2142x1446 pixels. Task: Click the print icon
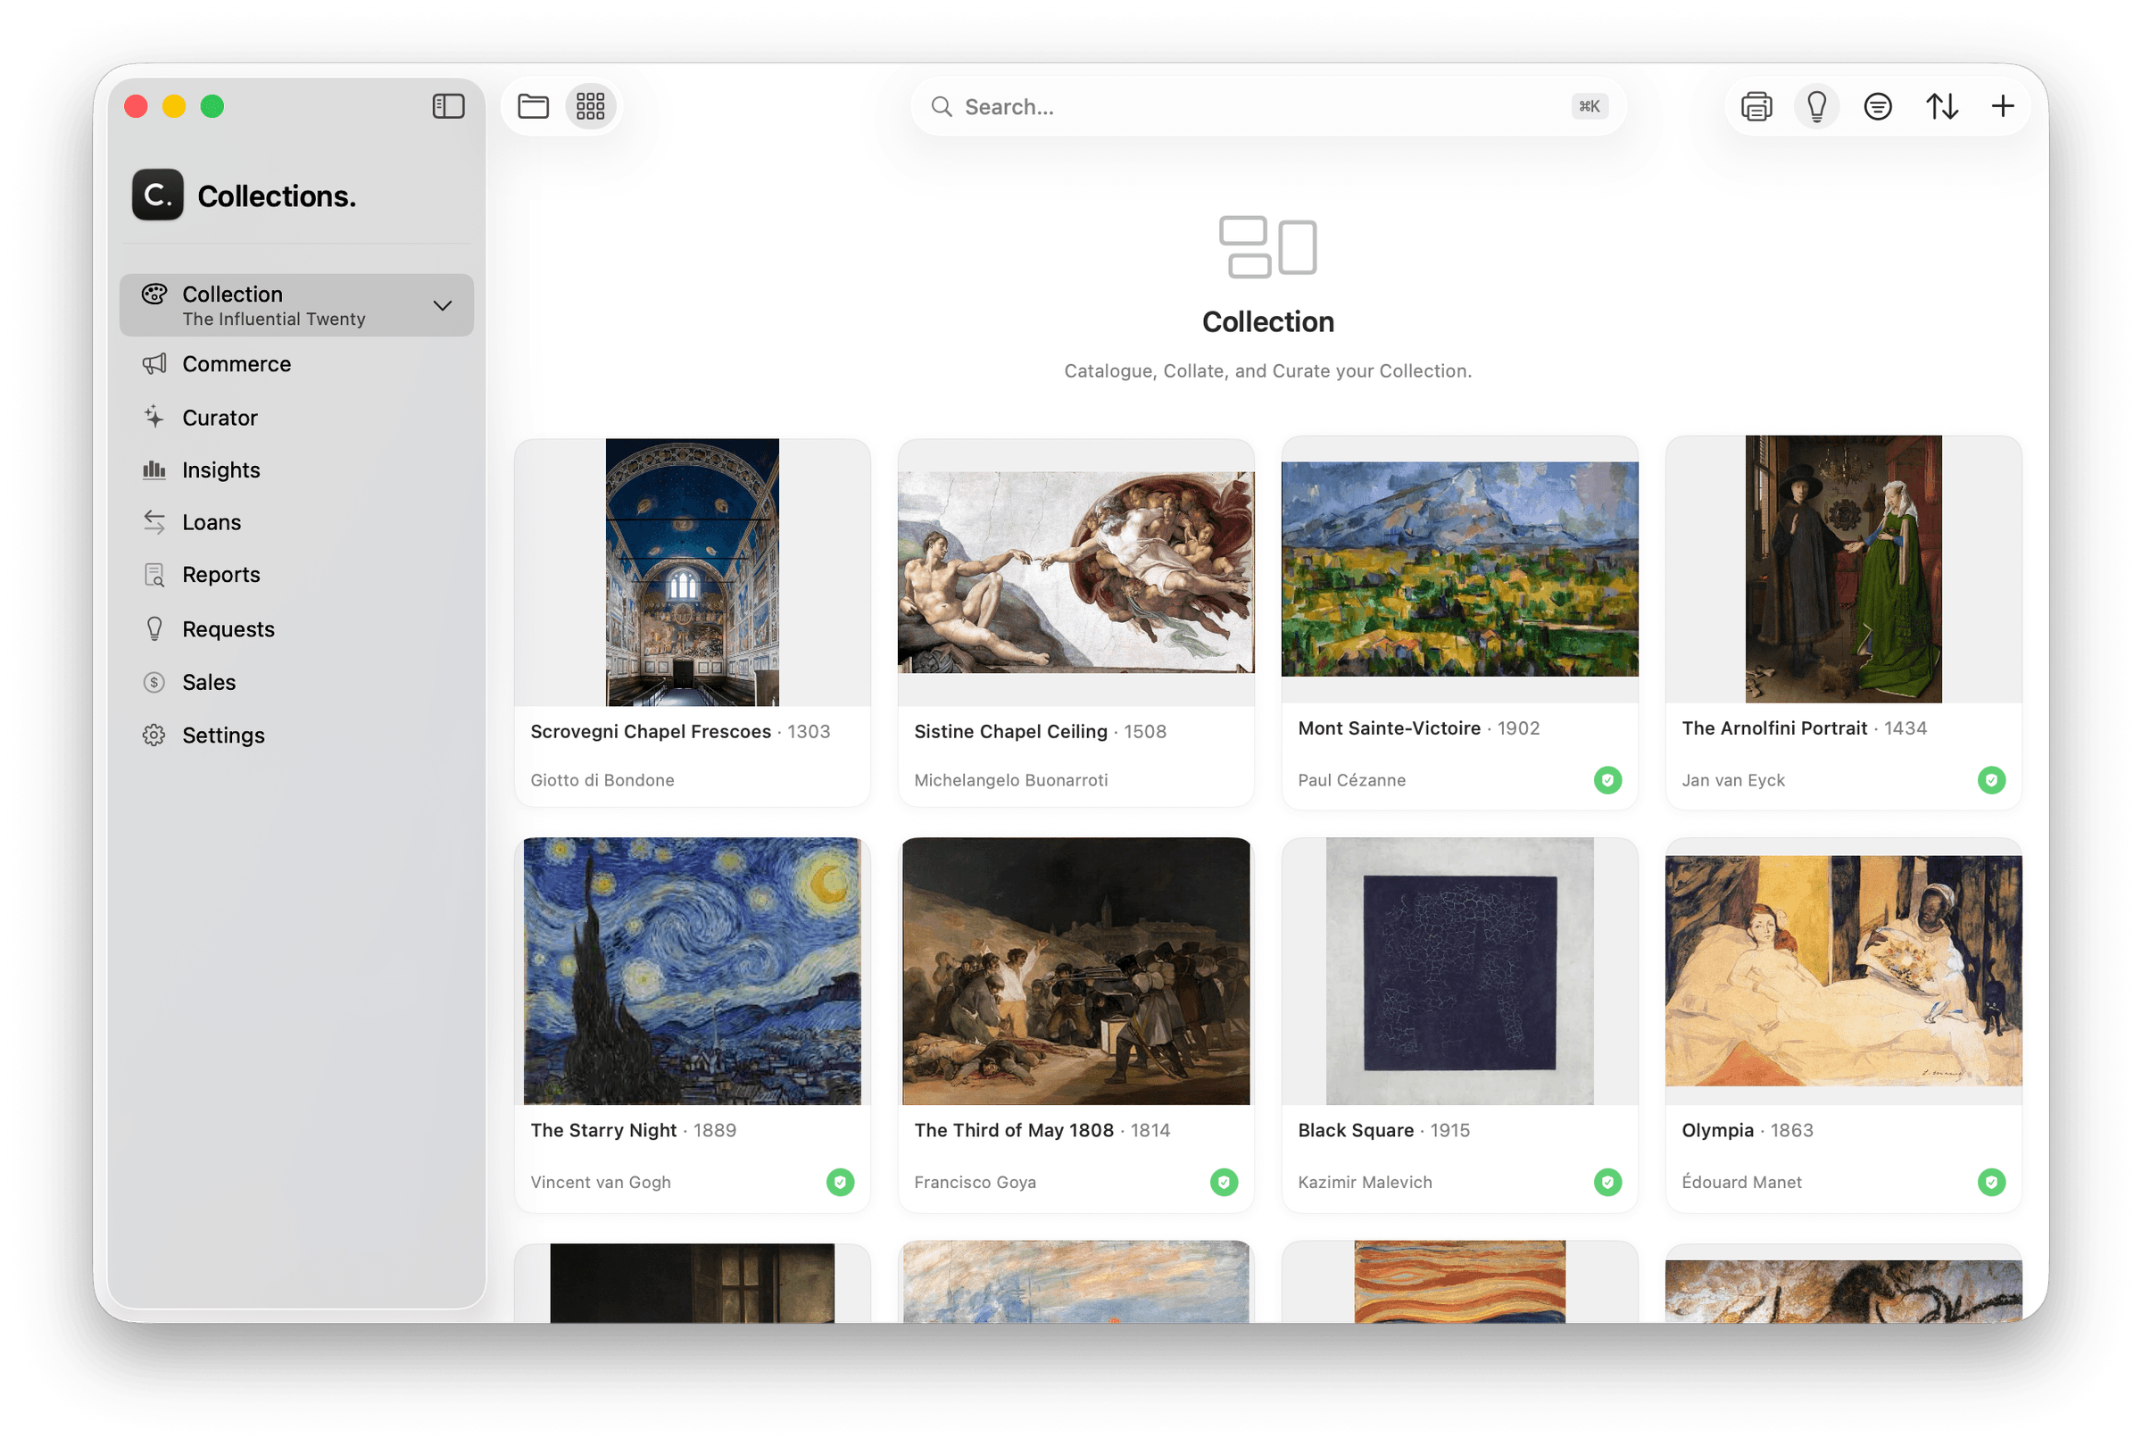[x=1756, y=106]
